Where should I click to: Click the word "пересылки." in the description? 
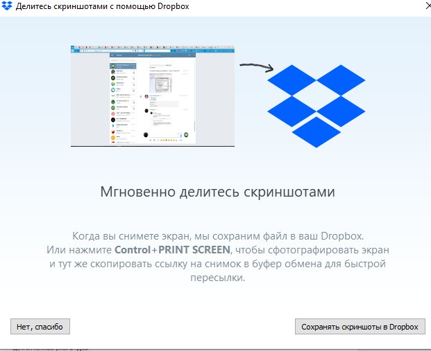218,278
